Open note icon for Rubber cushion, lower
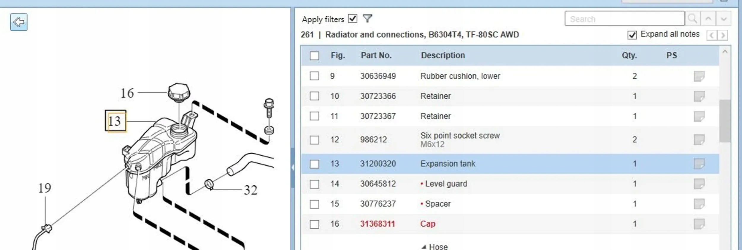This screenshot has width=742, height=250. (x=699, y=76)
